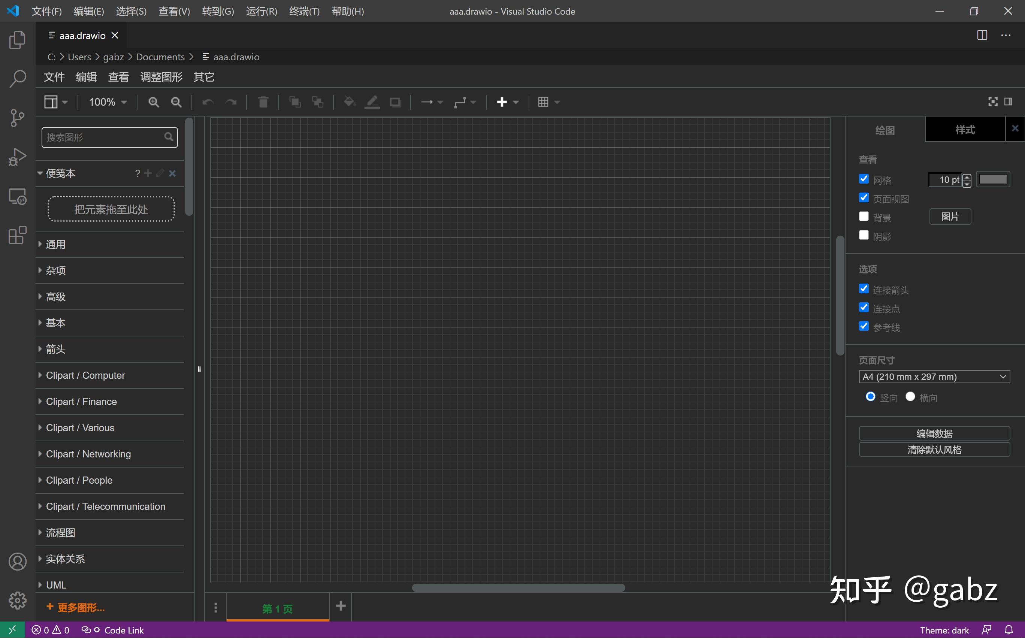Open Source Control in the activity bar
Image resolution: width=1025 pixels, height=638 pixels.
tap(17, 118)
